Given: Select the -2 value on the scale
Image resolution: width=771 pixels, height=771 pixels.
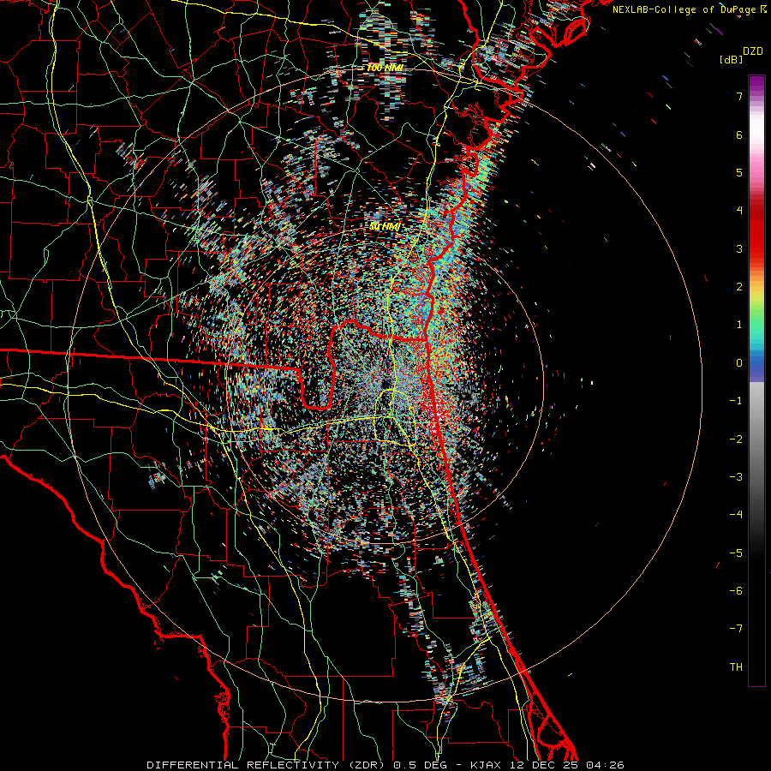Looking at the screenshot, I should pos(736,439).
